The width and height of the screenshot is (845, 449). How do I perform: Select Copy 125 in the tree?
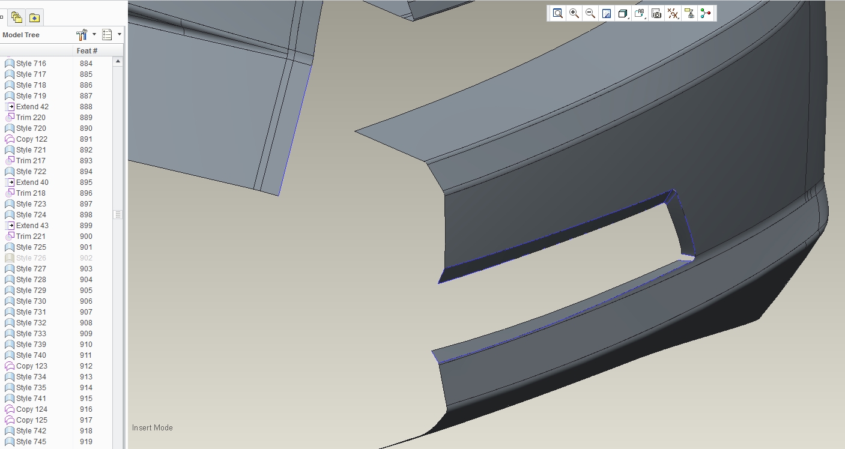pyautogui.click(x=32, y=420)
